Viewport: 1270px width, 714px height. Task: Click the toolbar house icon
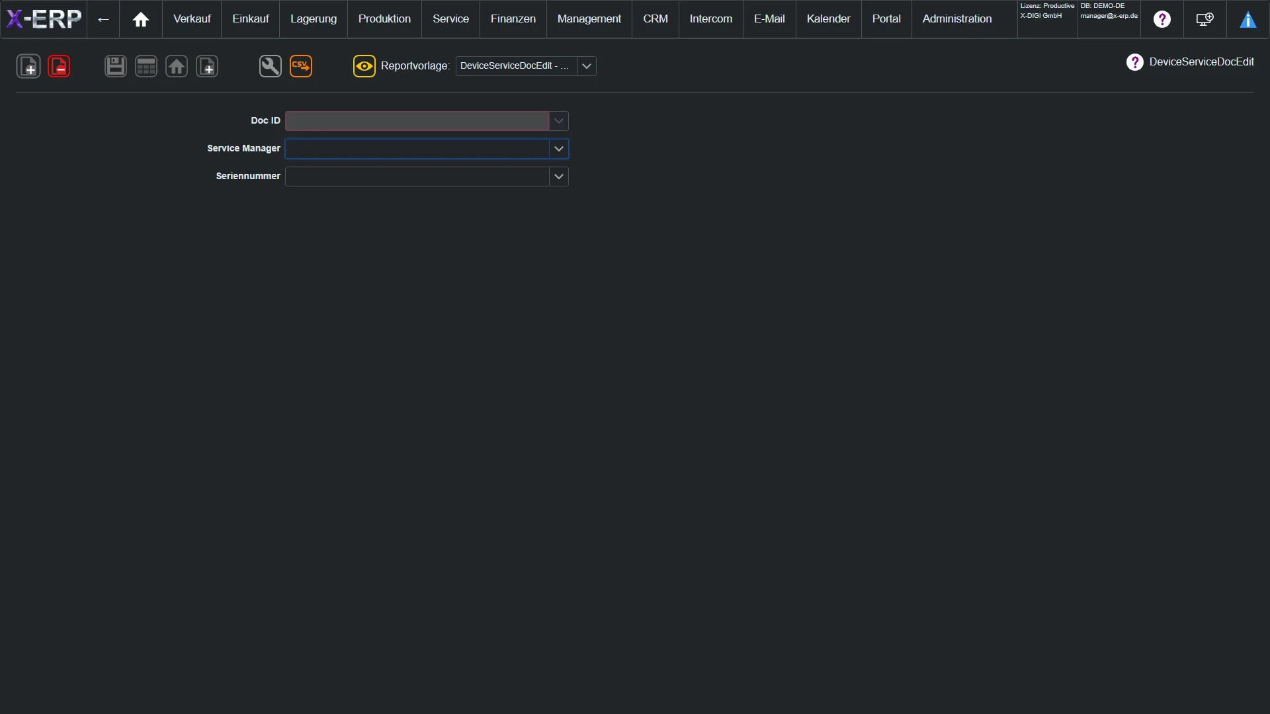coord(177,66)
